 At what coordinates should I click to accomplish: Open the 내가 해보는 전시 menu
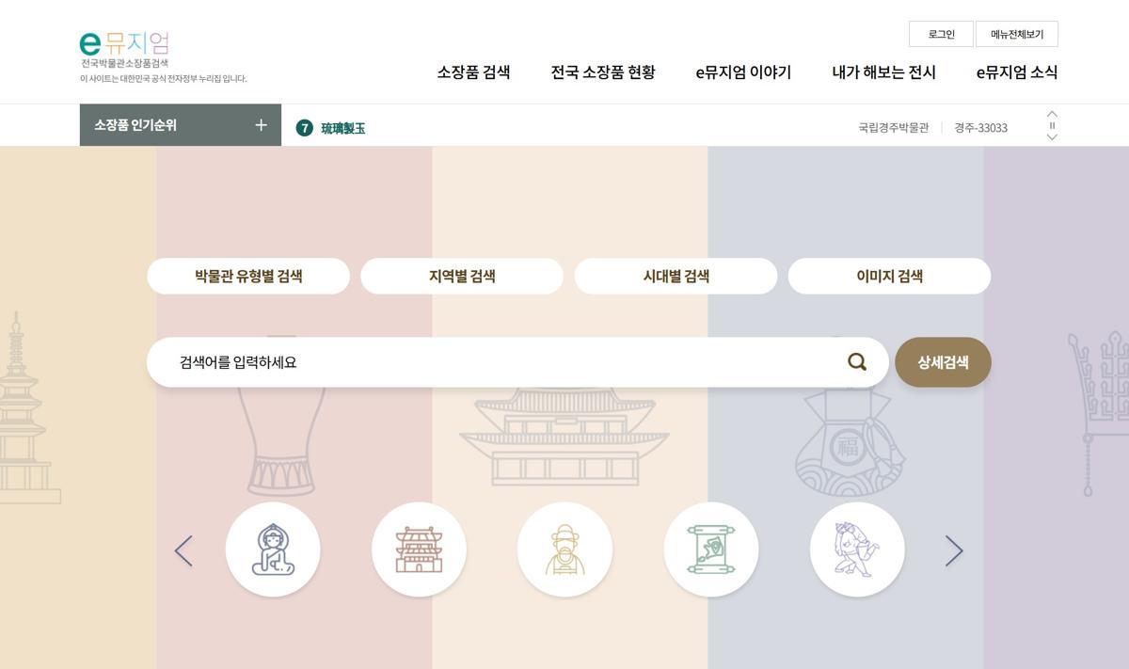click(883, 72)
